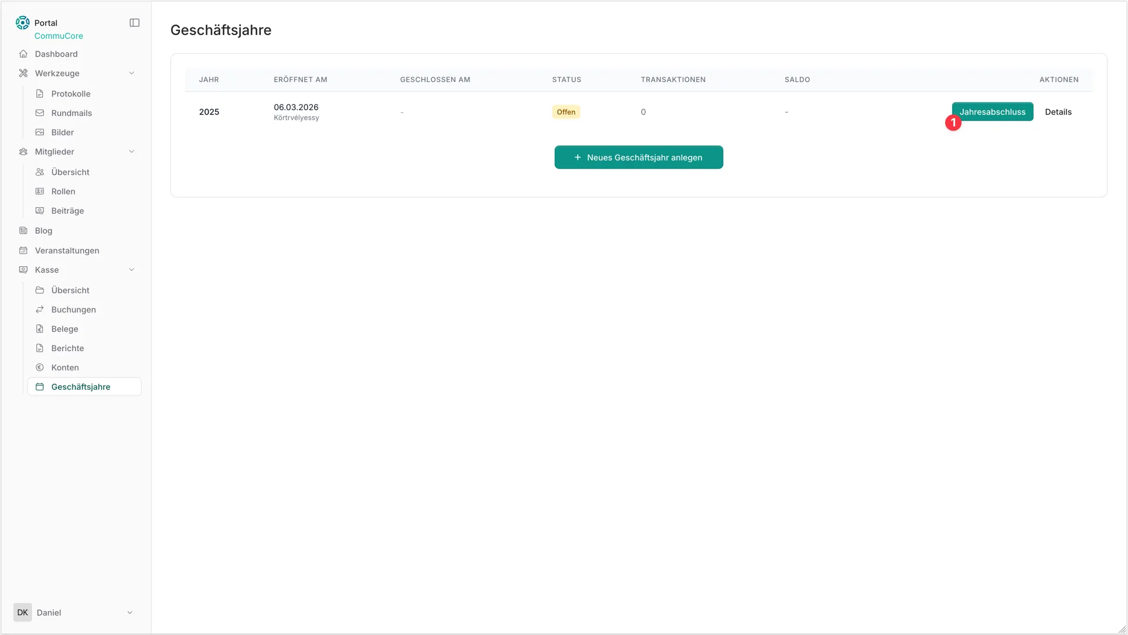Click the Buchungen arrows icon
Viewport: 1128px width, 635px height.
(40, 310)
